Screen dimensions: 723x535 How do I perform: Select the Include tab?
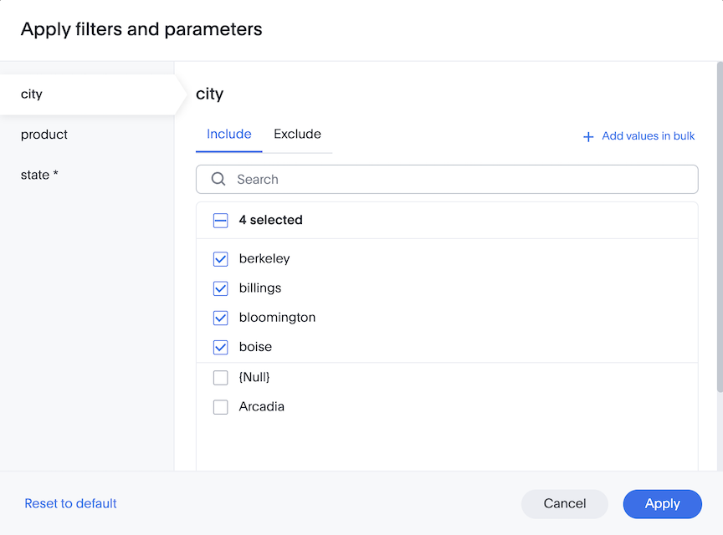point(228,134)
